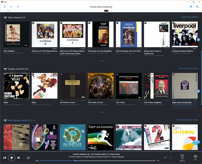
Task: Click the TIDAL icon beside Singles and EPs
Action: tap(5, 69)
